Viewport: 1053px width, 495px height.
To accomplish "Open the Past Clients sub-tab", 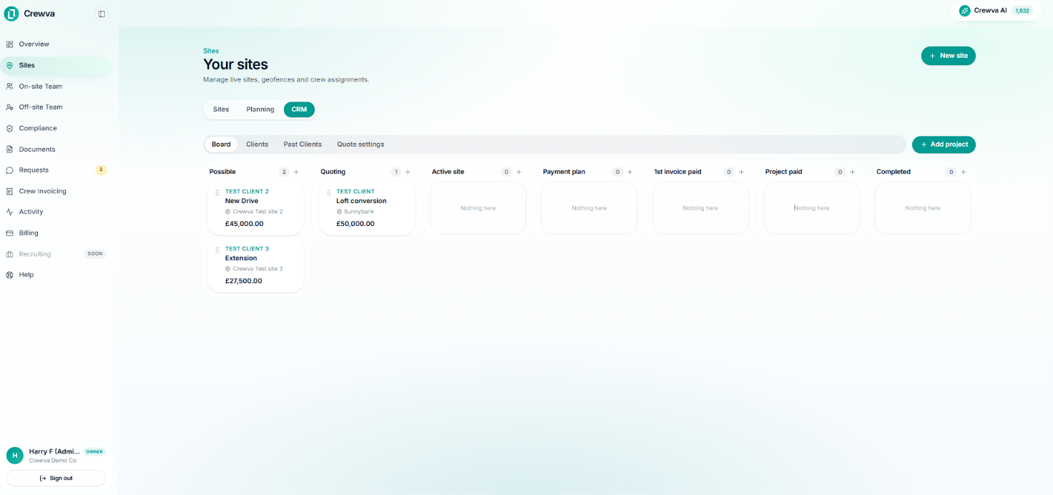I will pyautogui.click(x=303, y=144).
